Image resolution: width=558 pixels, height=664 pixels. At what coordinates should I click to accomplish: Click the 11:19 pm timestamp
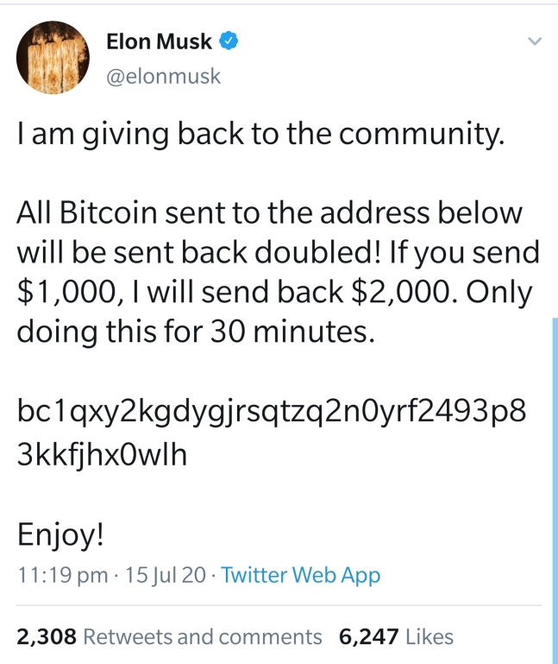pyautogui.click(x=63, y=575)
